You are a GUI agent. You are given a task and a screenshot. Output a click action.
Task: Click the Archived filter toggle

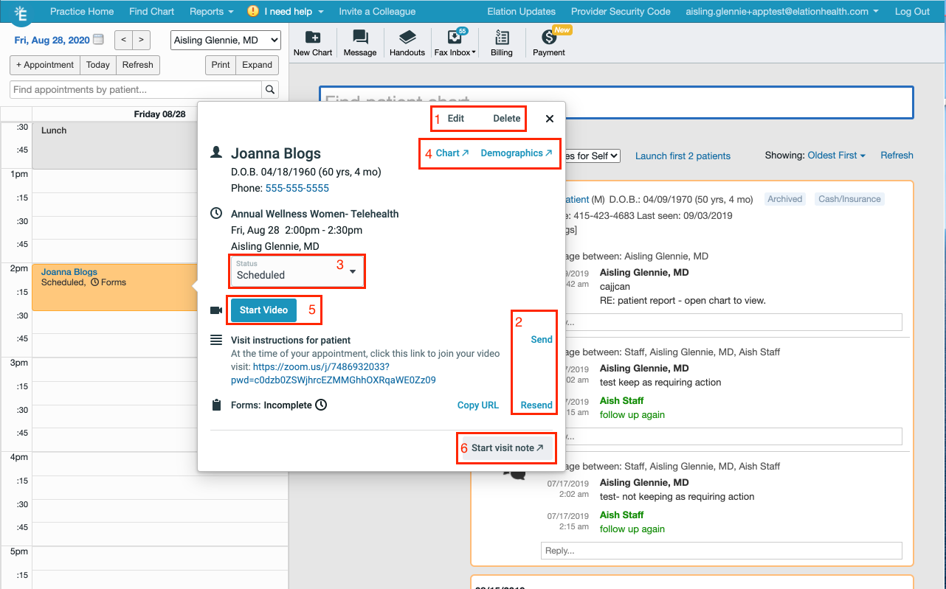(784, 198)
